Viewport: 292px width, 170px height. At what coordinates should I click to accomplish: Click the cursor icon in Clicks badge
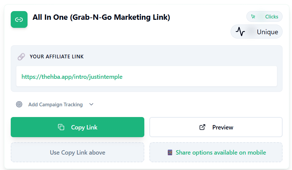pos(253,16)
